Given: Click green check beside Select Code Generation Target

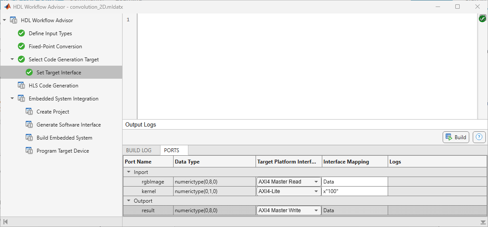Looking at the screenshot, I should 21,59.
